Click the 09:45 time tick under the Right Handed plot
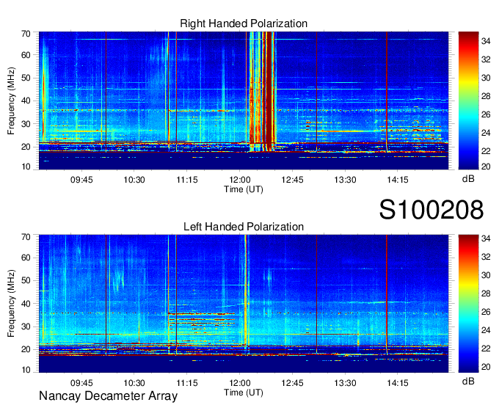This screenshot has width=499, height=405. point(81,180)
